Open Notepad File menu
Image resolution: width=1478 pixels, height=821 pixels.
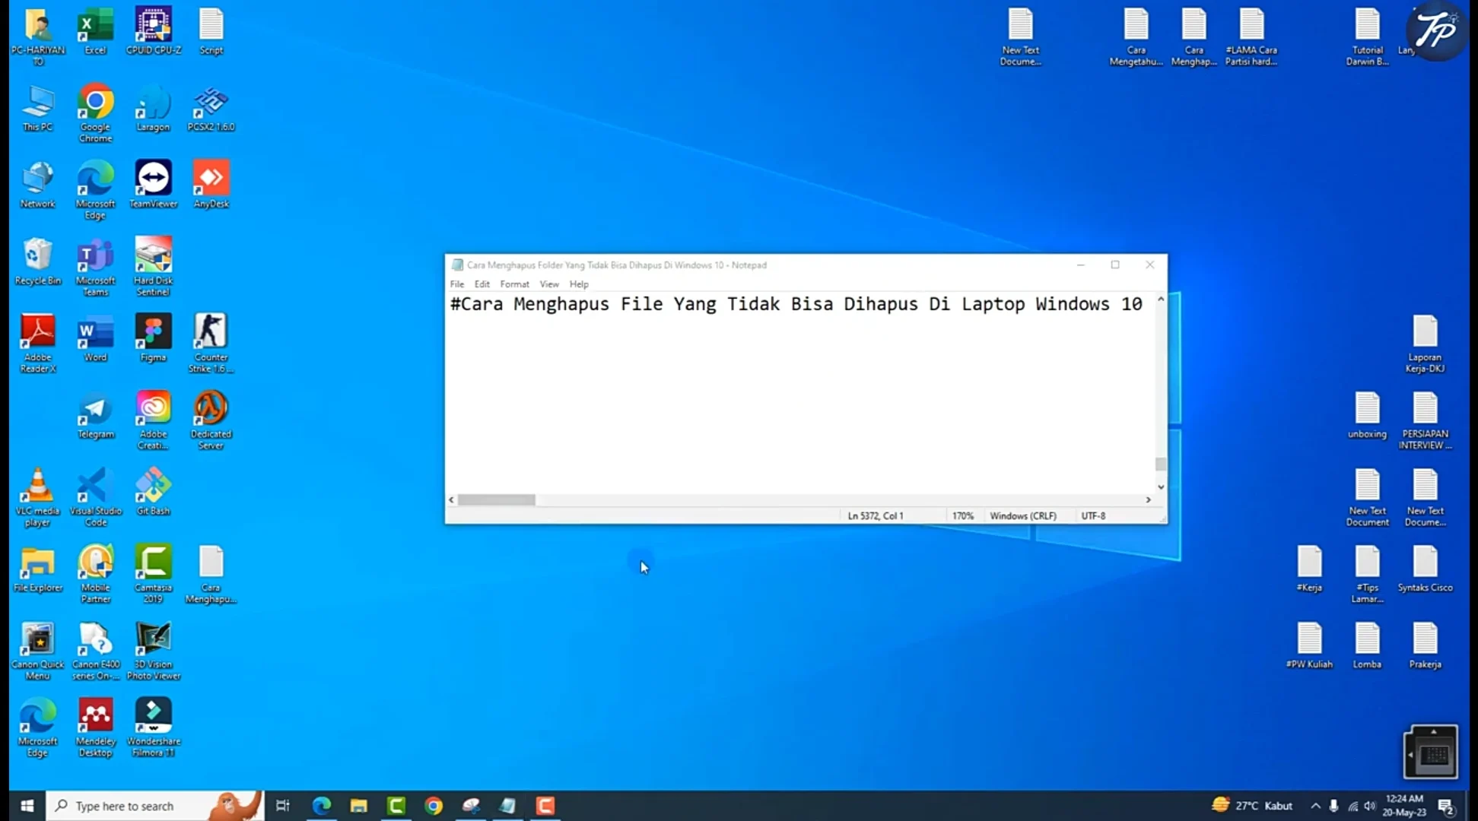[457, 284]
